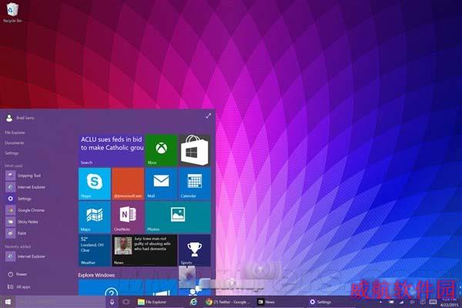
Task: Launch the OneNote tile
Action: [x=128, y=217]
